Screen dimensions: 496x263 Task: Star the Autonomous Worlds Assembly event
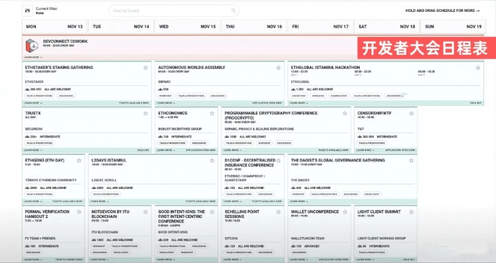point(278,67)
